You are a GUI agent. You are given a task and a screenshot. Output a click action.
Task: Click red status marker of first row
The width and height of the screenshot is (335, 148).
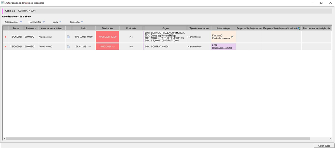tap(5, 37)
